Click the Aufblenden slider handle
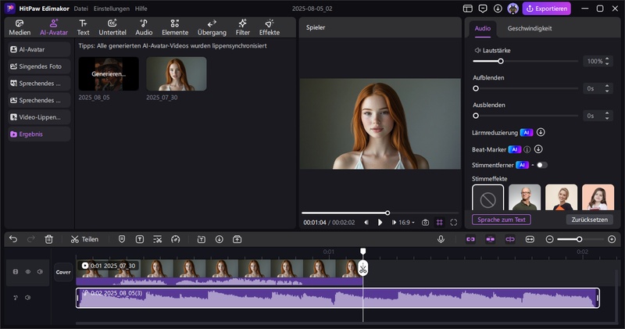The width and height of the screenshot is (625, 329). (476, 88)
